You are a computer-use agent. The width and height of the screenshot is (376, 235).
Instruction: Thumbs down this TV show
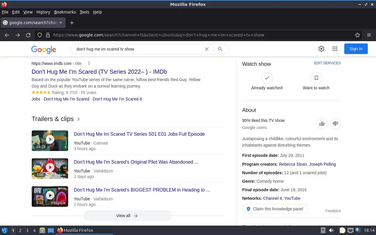click(x=335, y=124)
